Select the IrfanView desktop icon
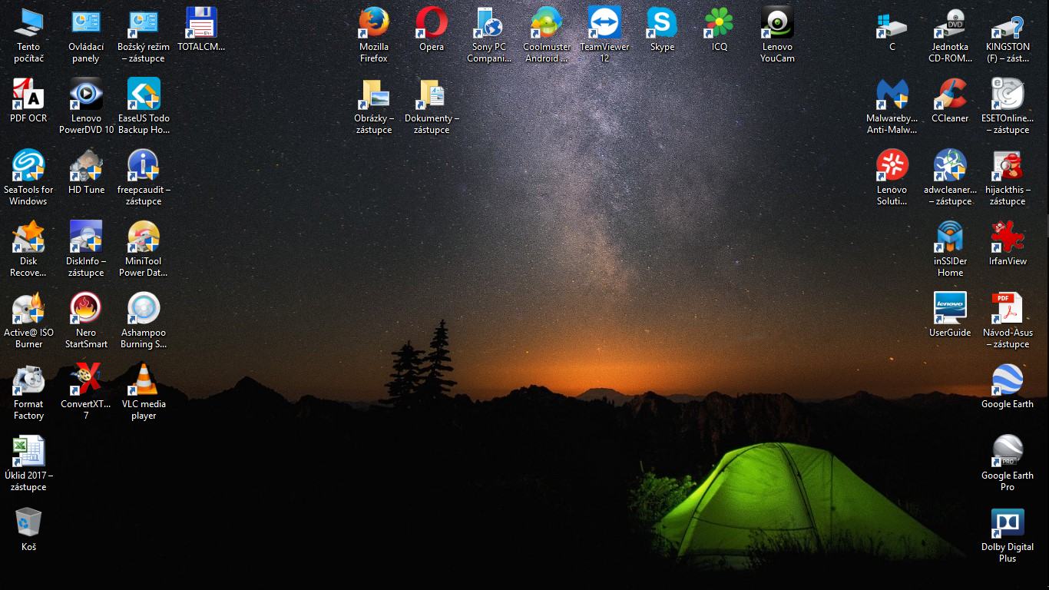The image size is (1049, 590). point(1008,237)
